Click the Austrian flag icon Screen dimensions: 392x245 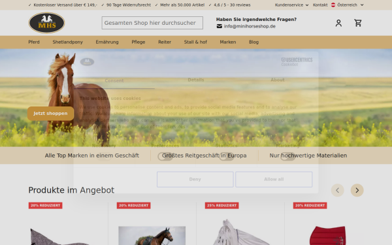tap(333, 5)
